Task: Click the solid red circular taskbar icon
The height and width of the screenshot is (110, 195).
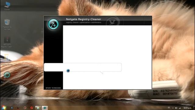Action: tap(32, 108)
